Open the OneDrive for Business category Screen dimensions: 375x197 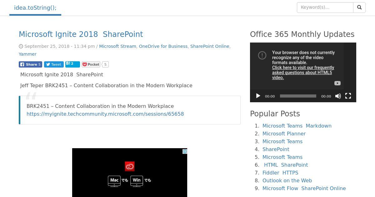coord(163,46)
